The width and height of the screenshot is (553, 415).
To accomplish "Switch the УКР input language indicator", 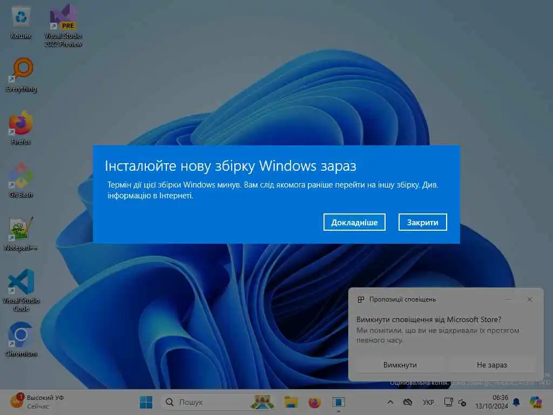I will click(428, 402).
